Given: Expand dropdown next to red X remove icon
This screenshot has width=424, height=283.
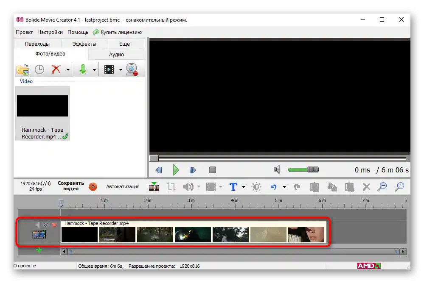Looking at the screenshot, I should tap(68, 69).
